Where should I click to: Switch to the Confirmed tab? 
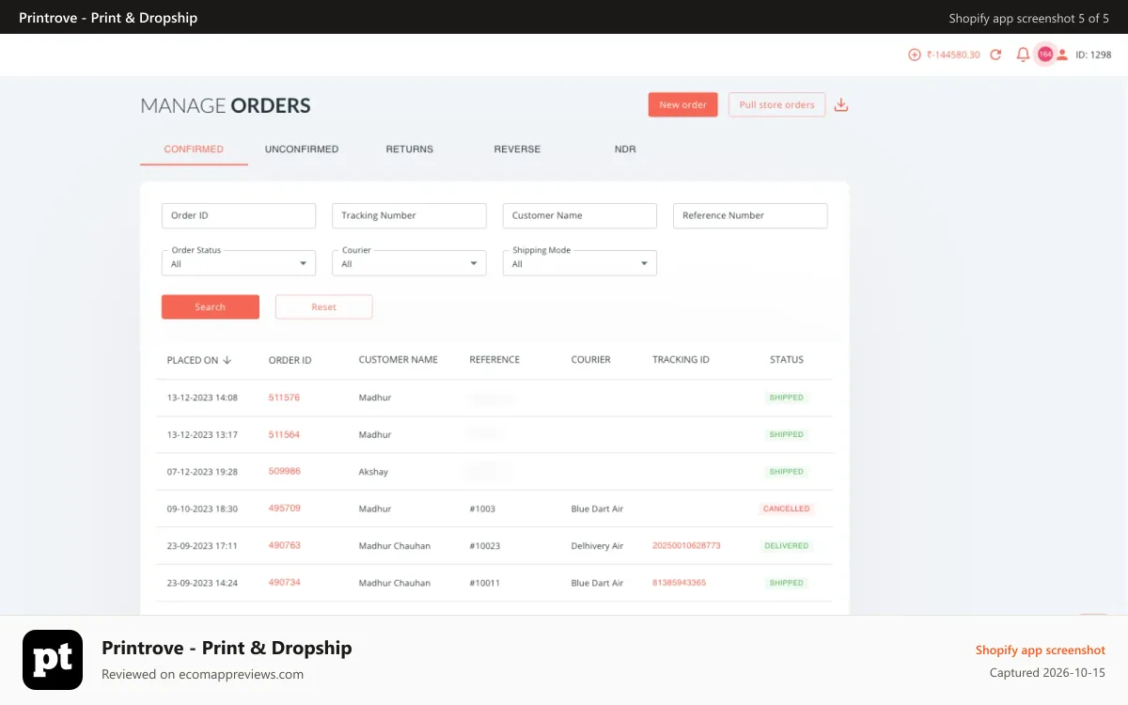click(x=194, y=149)
